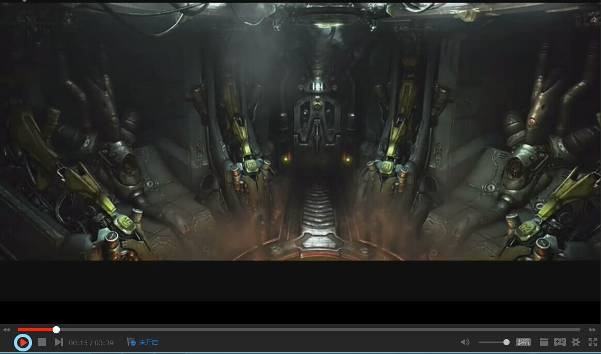Enter fullscreen mode
The width and height of the screenshot is (601, 354).
coord(593,342)
